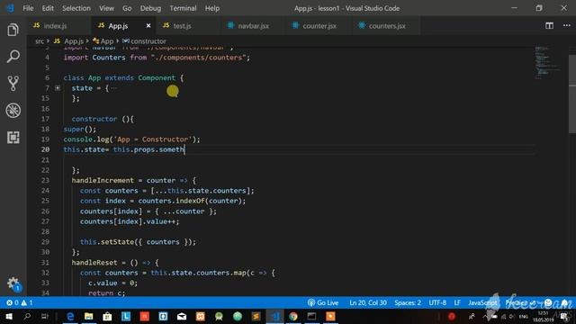Open the Manage gear icon
This screenshot has width=576, height=324.
pyautogui.click(x=13, y=283)
